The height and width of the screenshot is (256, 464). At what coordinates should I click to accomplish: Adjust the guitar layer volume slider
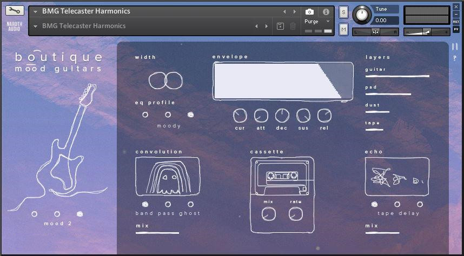pyautogui.click(x=397, y=76)
